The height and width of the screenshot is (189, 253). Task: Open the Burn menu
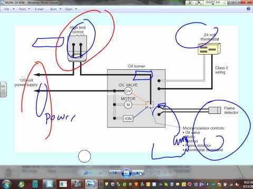(53, 9)
